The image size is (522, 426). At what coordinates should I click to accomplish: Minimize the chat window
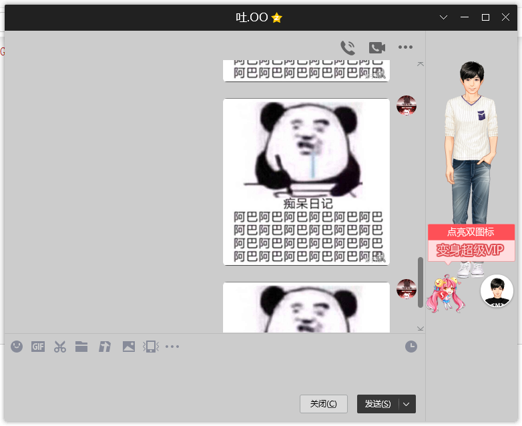(465, 17)
